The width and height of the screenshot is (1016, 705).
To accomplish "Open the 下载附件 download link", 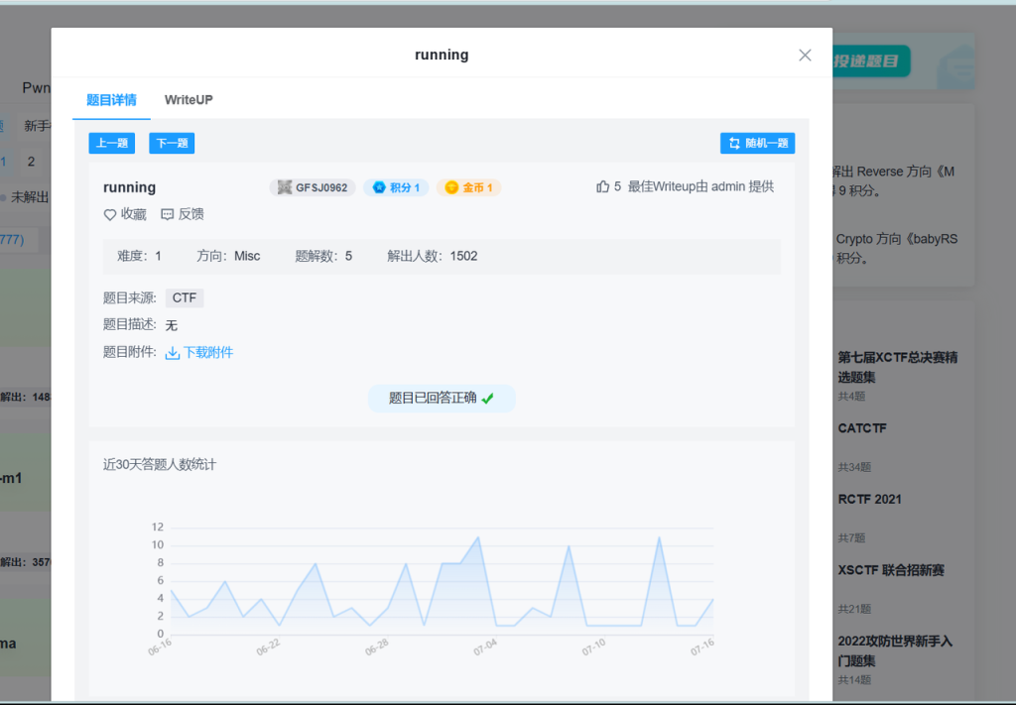I will [207, 353].
